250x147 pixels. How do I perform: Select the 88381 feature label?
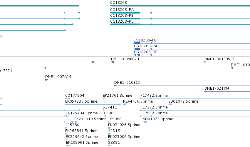click(114, 143)
